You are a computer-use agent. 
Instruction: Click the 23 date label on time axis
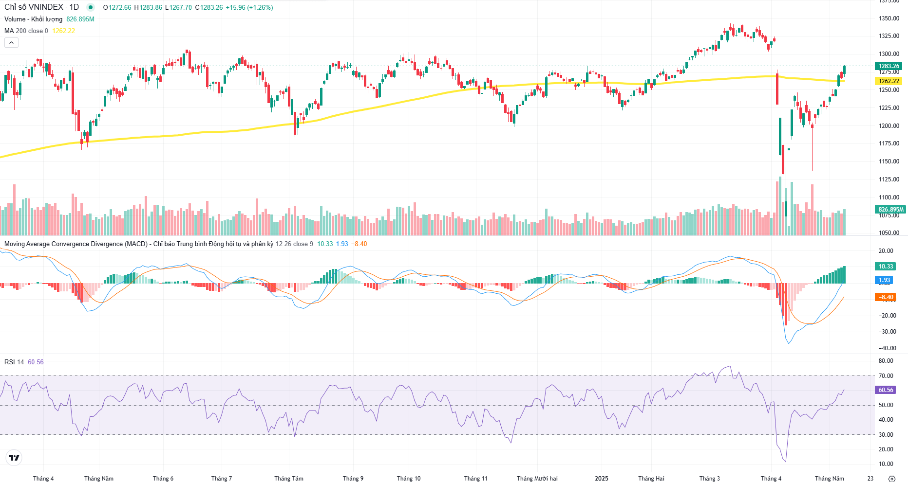pyautogui.click(x=870, y=479)
